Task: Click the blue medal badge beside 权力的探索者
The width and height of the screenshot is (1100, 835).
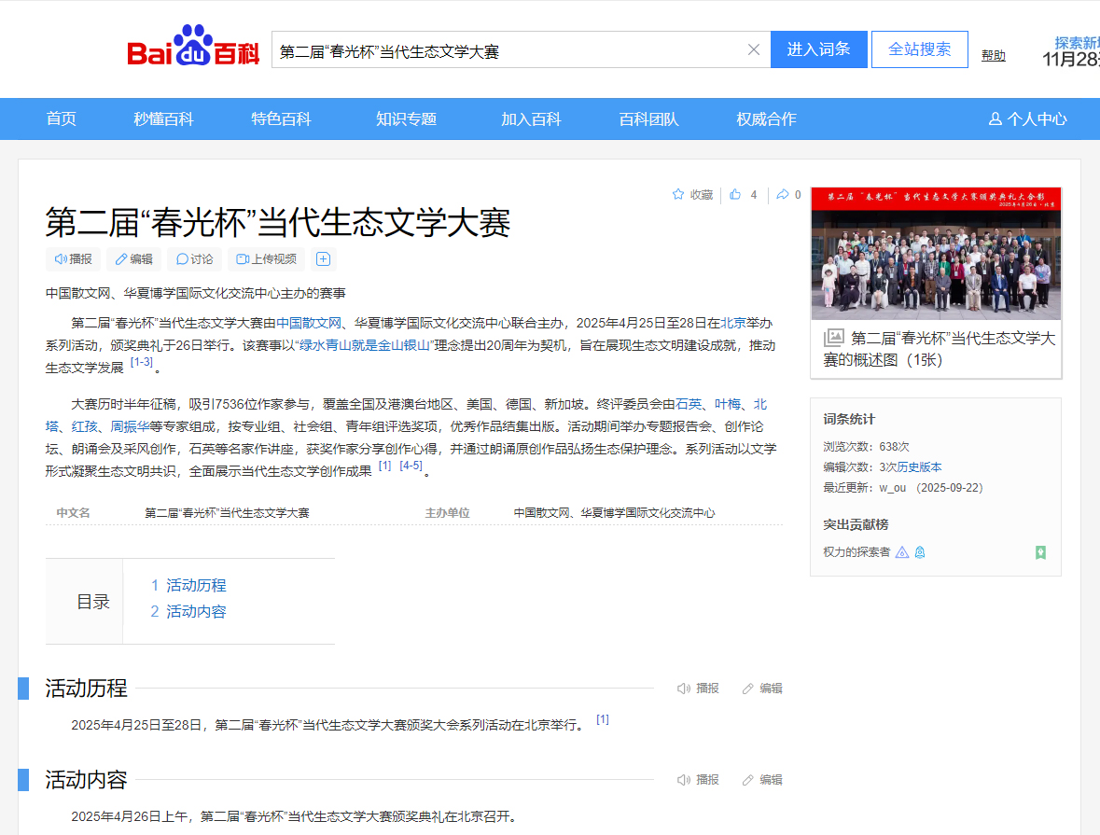Action: pos(920,552)
